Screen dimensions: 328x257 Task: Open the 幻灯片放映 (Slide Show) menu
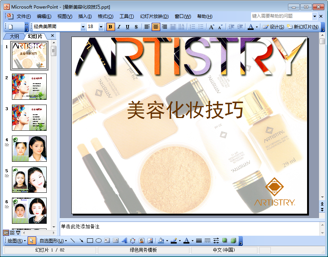pyautogui.click(x=154, y=16)
